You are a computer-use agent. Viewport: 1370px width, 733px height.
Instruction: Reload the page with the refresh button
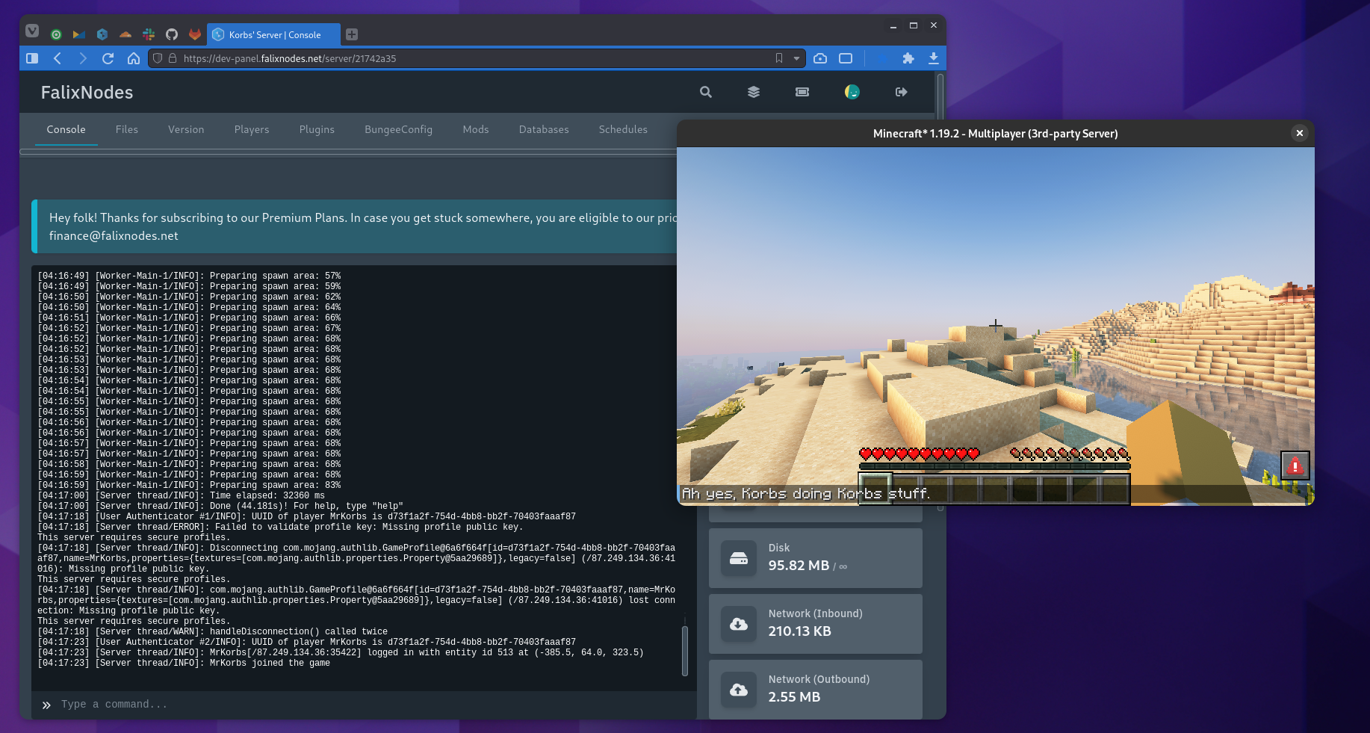[108, 58]
